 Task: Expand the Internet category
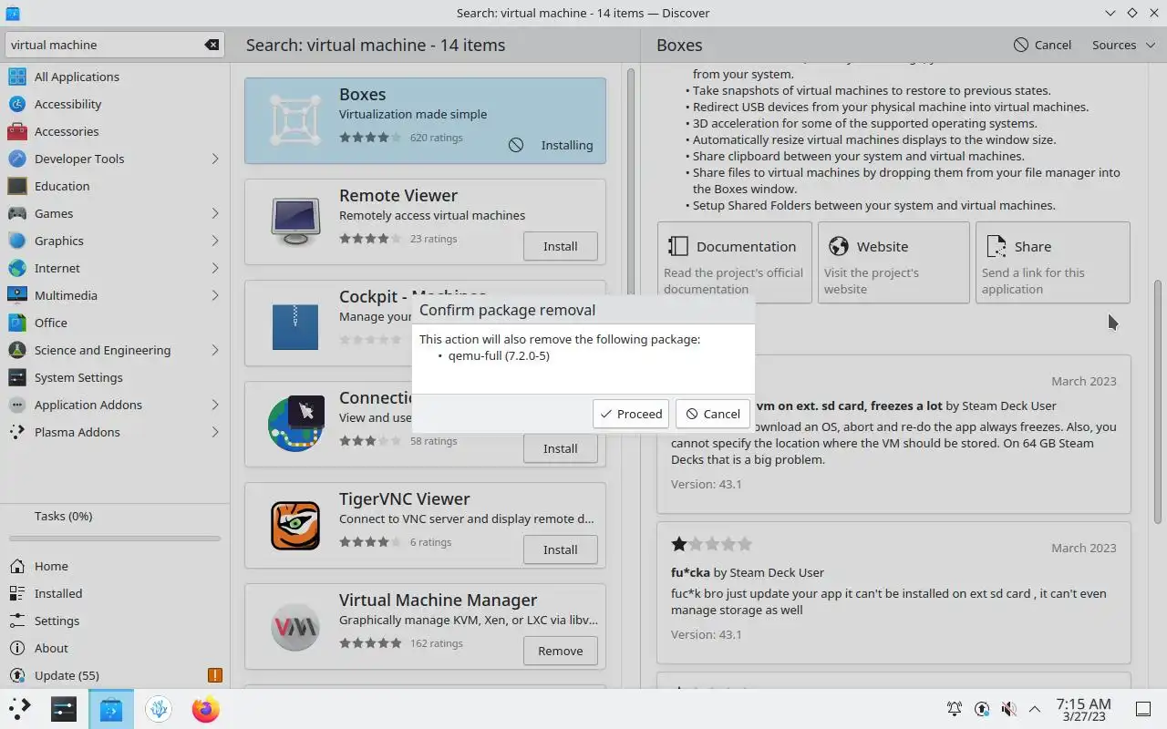pyautogui.click(x=215, y=268)
